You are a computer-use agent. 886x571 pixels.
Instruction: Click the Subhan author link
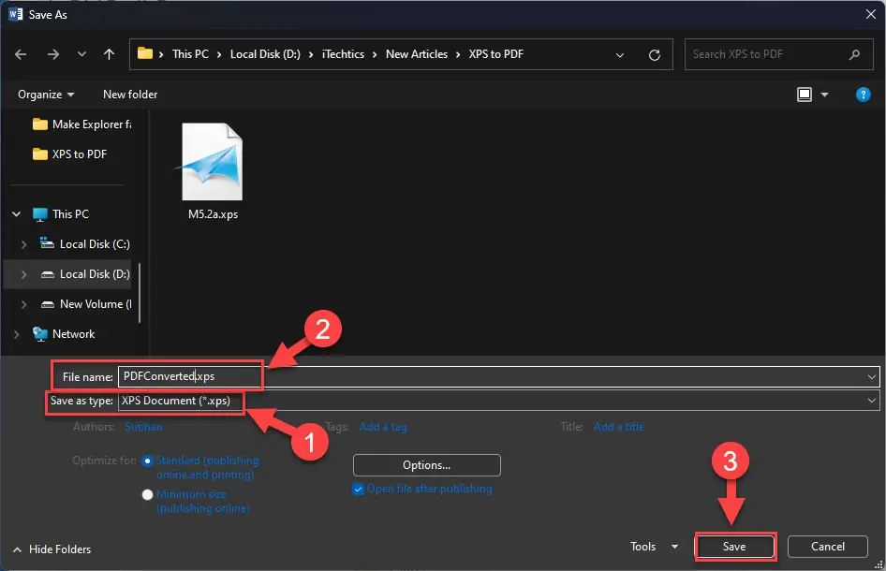coord(143,427)
